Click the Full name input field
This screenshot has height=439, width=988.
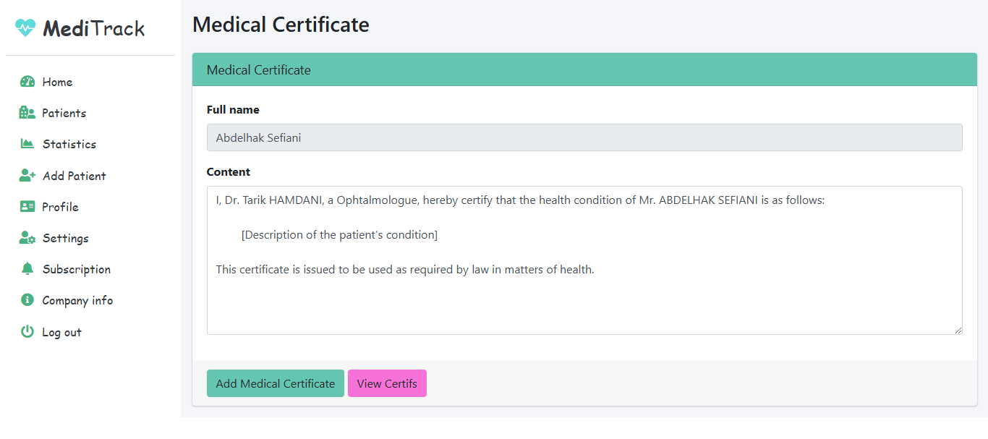(584, 137)
